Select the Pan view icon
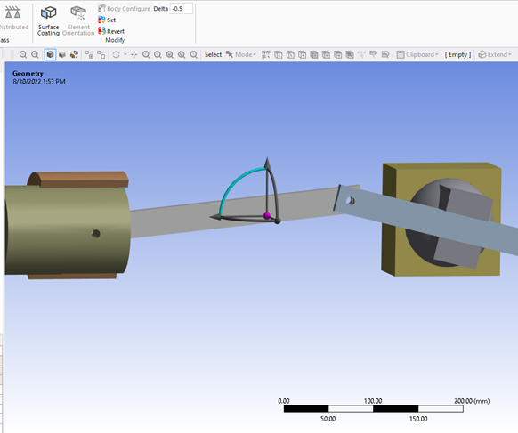The height and width of the screenshot is (433, 518). (134, 54)
